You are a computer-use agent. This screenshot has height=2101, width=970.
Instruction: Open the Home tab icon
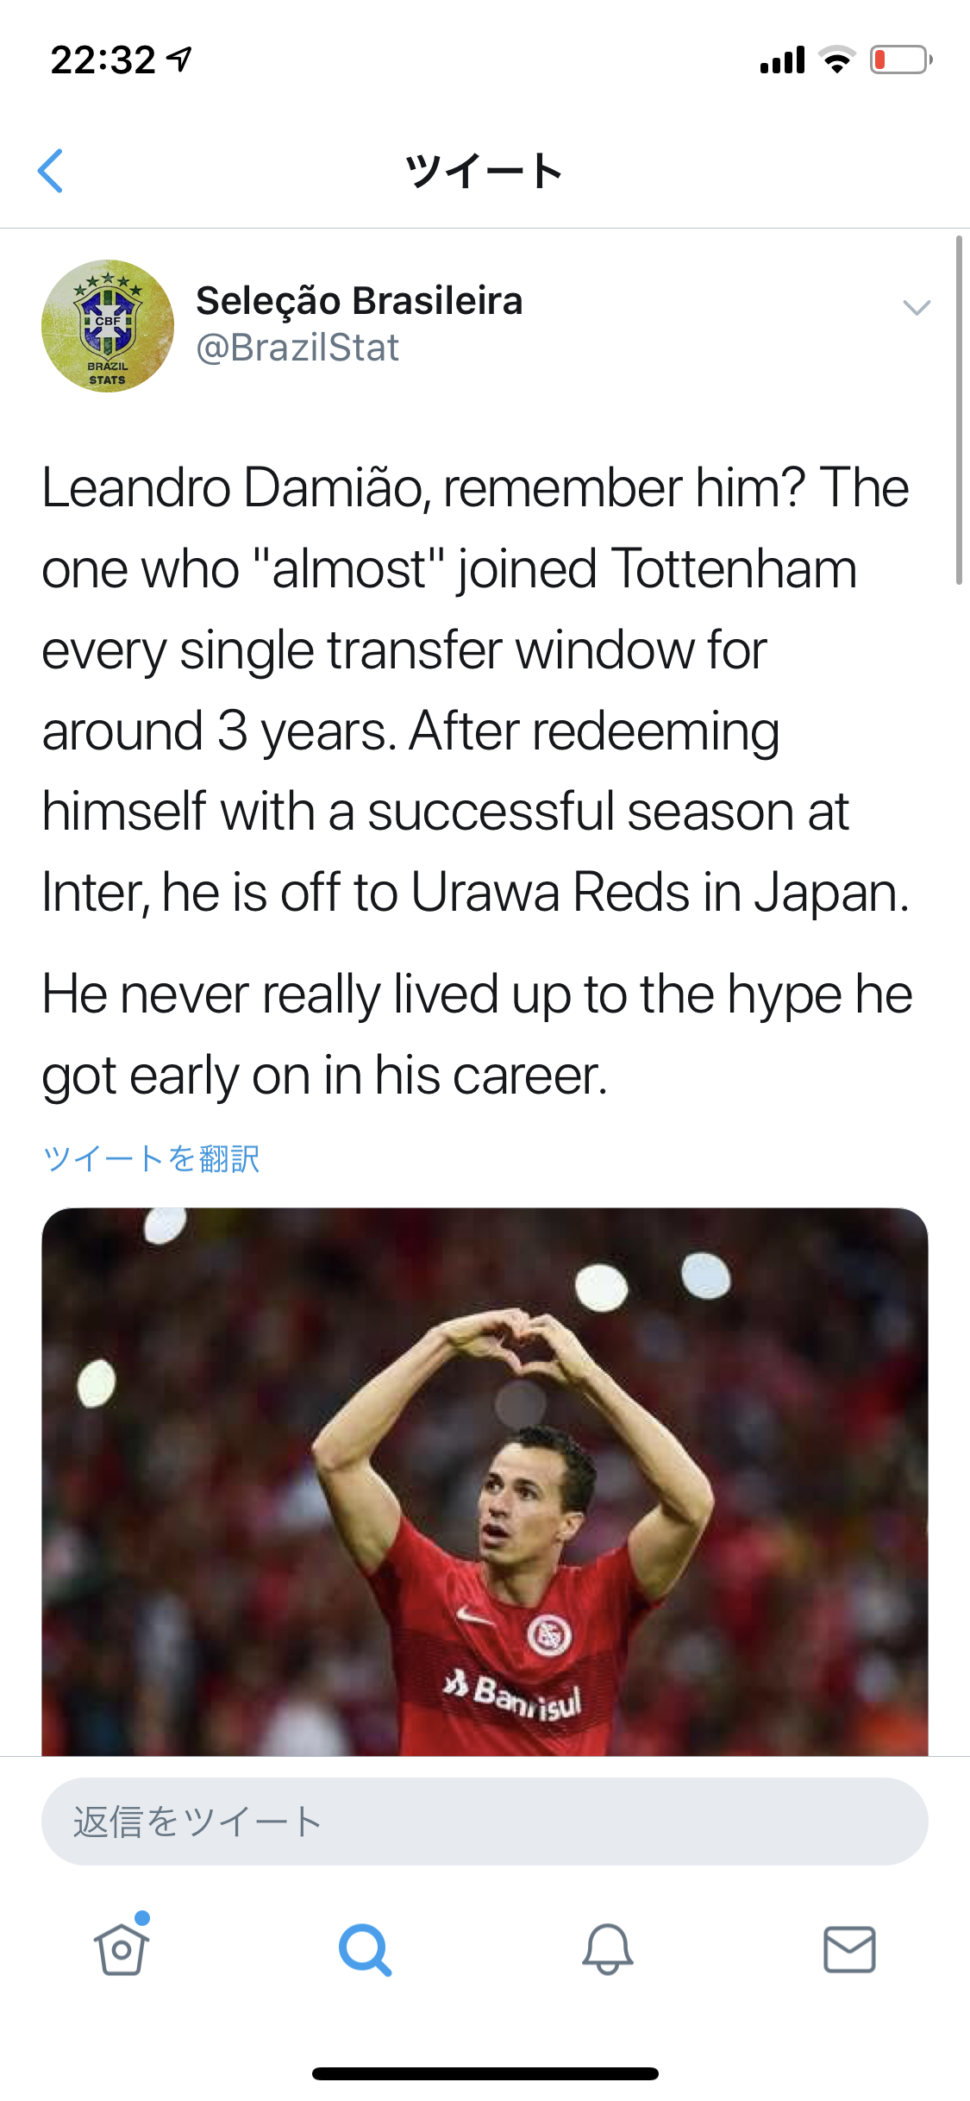pyautogui.click(x=121, y=1947)
